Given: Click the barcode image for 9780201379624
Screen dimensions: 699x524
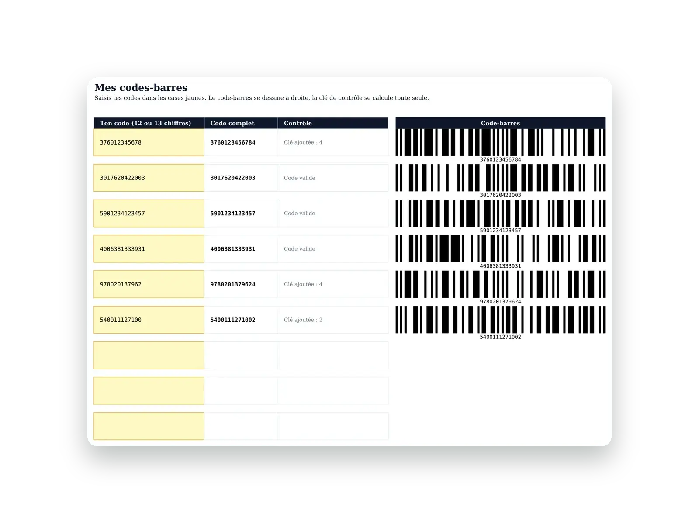Looking at the screenshot, I should point(500,284).
